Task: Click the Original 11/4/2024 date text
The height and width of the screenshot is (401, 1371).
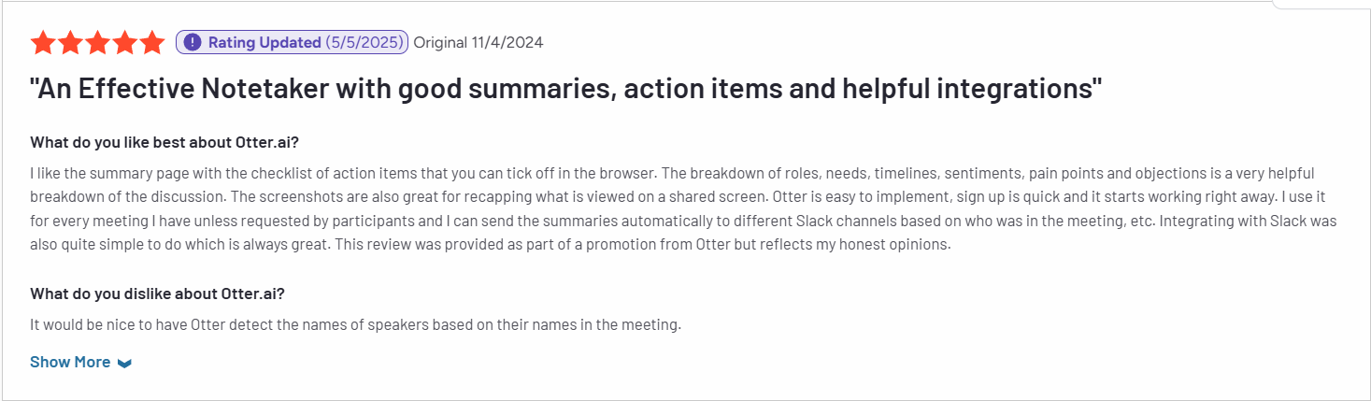Action: (x=478, y=42)
